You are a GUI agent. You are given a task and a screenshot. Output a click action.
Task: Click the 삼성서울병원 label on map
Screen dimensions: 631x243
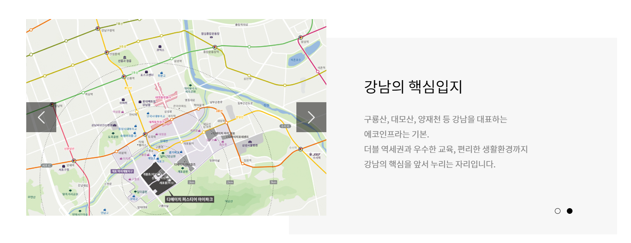pyautogui.click(x=250, y=145)
